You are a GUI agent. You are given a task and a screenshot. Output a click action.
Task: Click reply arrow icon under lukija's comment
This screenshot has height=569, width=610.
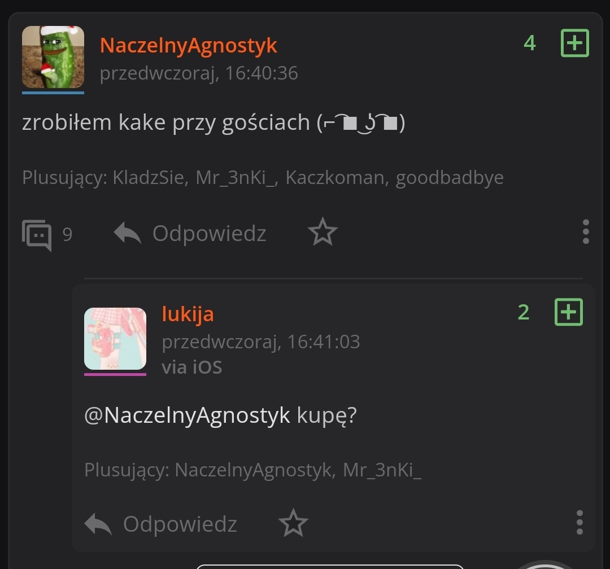pyautogui.click(x=98, y=524)
